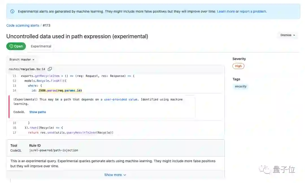Select the Experimental label
Image resolution: width=305 pixels, height=183 pixels.
click(x=41, y=46)
